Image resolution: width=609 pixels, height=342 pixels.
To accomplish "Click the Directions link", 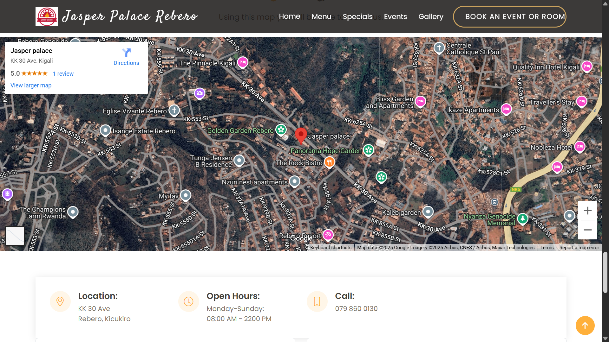I will tap(126, 63).
